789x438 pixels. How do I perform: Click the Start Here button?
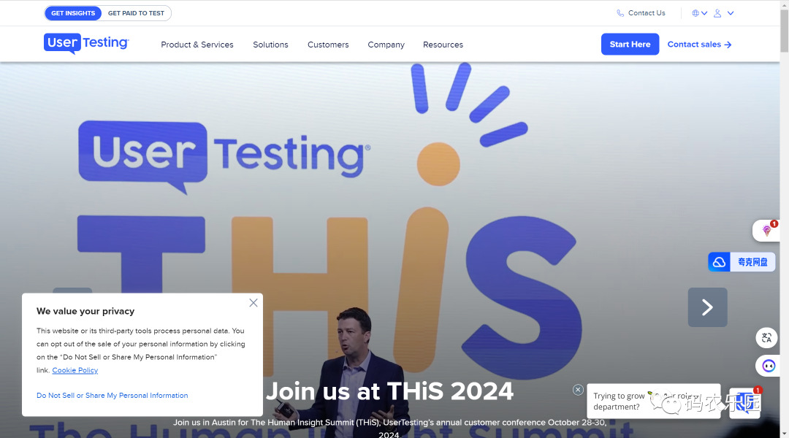630,45
